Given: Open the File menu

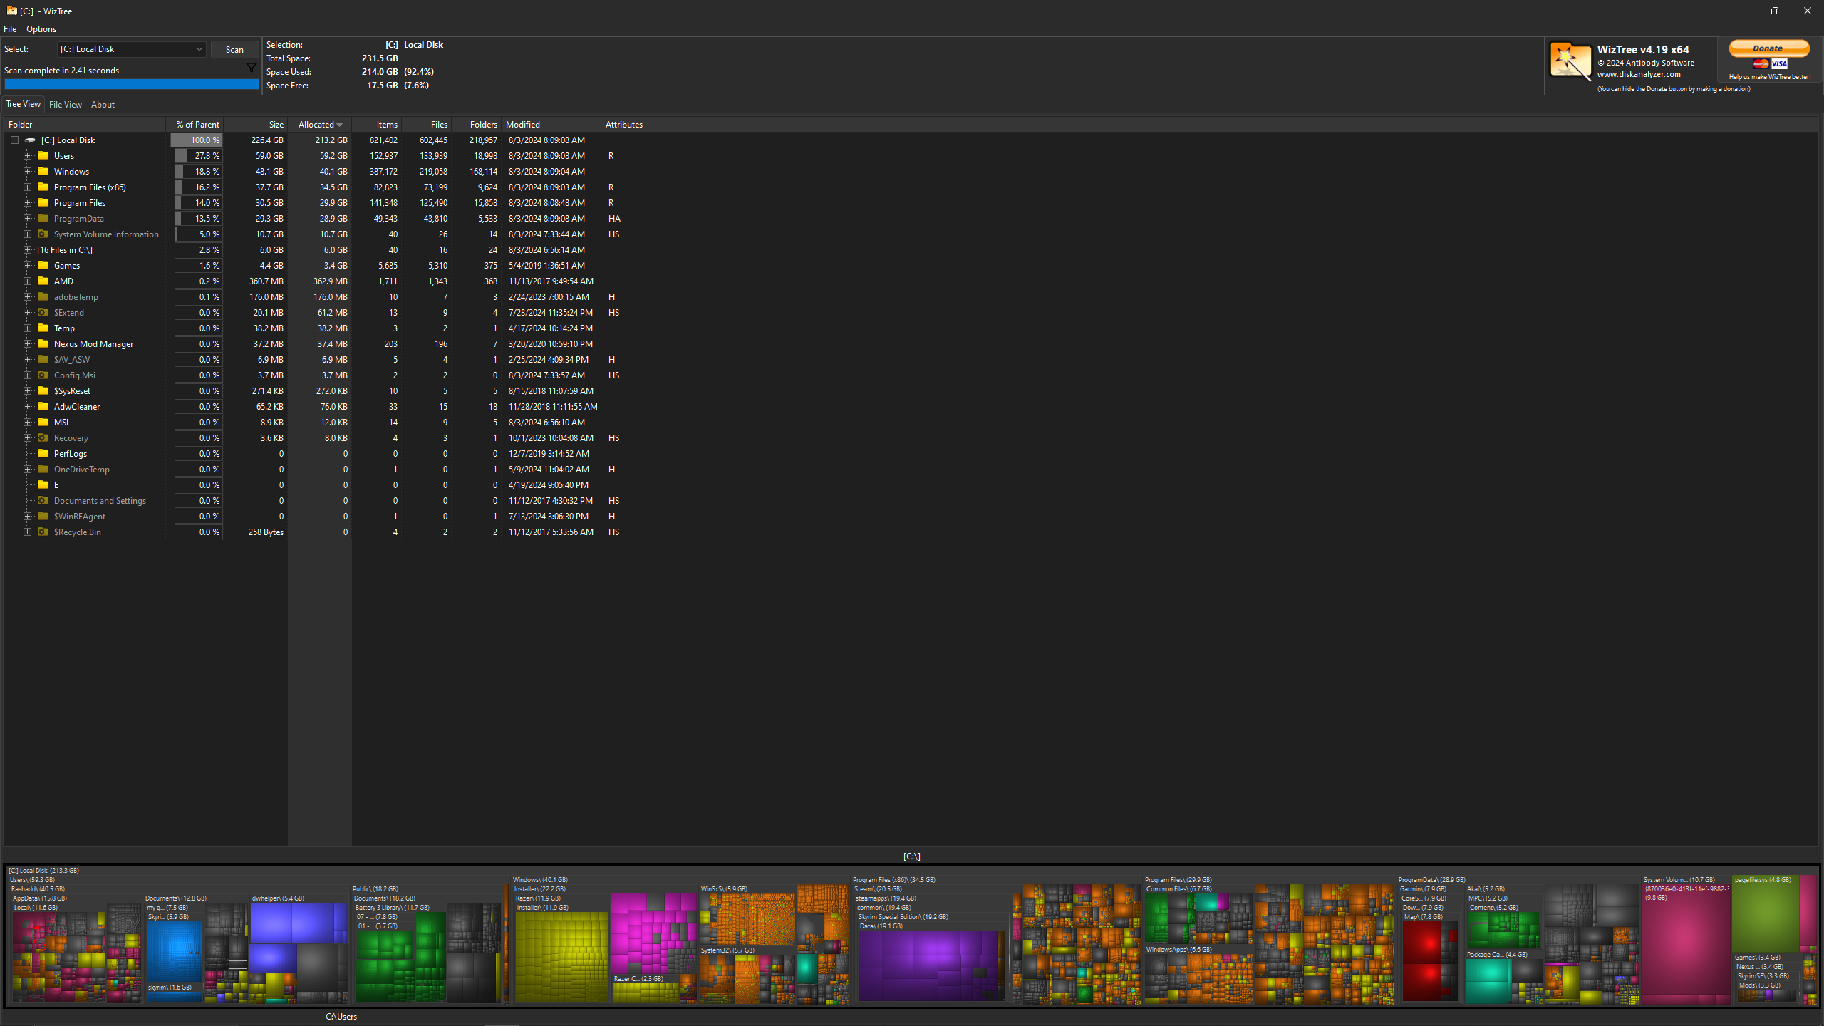Looking at the screenshot, I should click(x=10, y=29).
